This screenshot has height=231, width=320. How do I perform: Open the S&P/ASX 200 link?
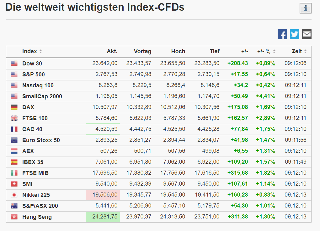[x=40, y=206]
